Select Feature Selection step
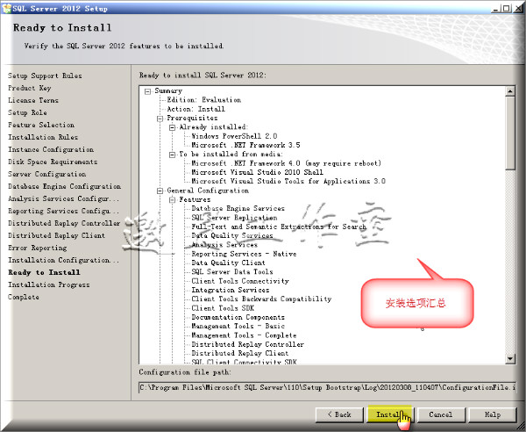Image resolution: width=526 pixels, height=432 pixels. 41,125
